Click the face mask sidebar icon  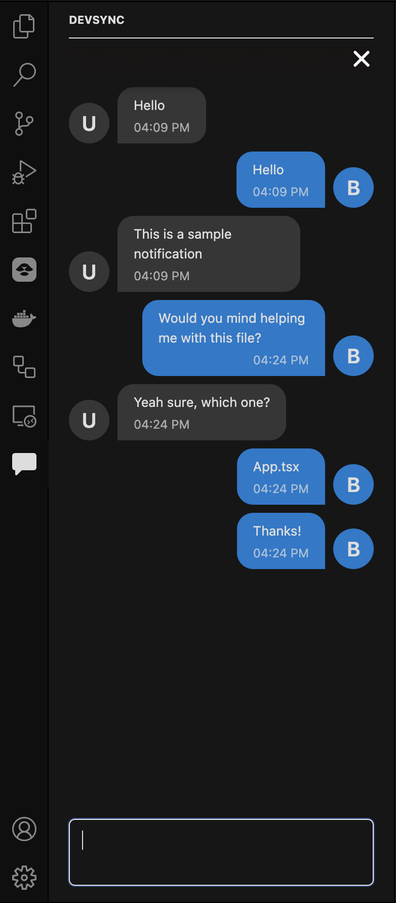24,270
